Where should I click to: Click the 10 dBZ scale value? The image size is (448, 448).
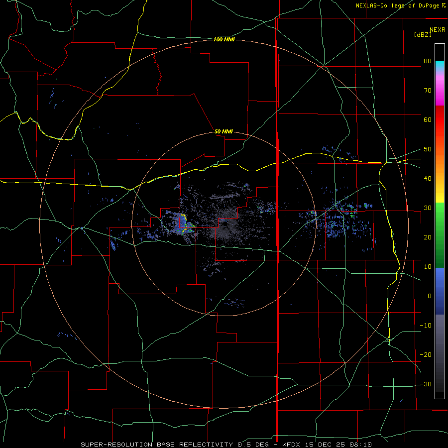tap(428, 267)
